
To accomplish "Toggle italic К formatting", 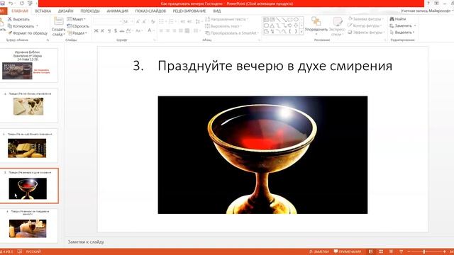I will 103,30.
